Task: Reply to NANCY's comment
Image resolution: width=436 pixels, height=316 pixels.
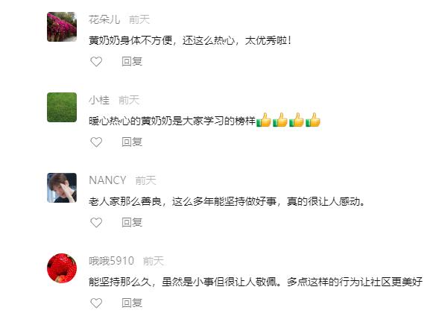Action: 132,223
